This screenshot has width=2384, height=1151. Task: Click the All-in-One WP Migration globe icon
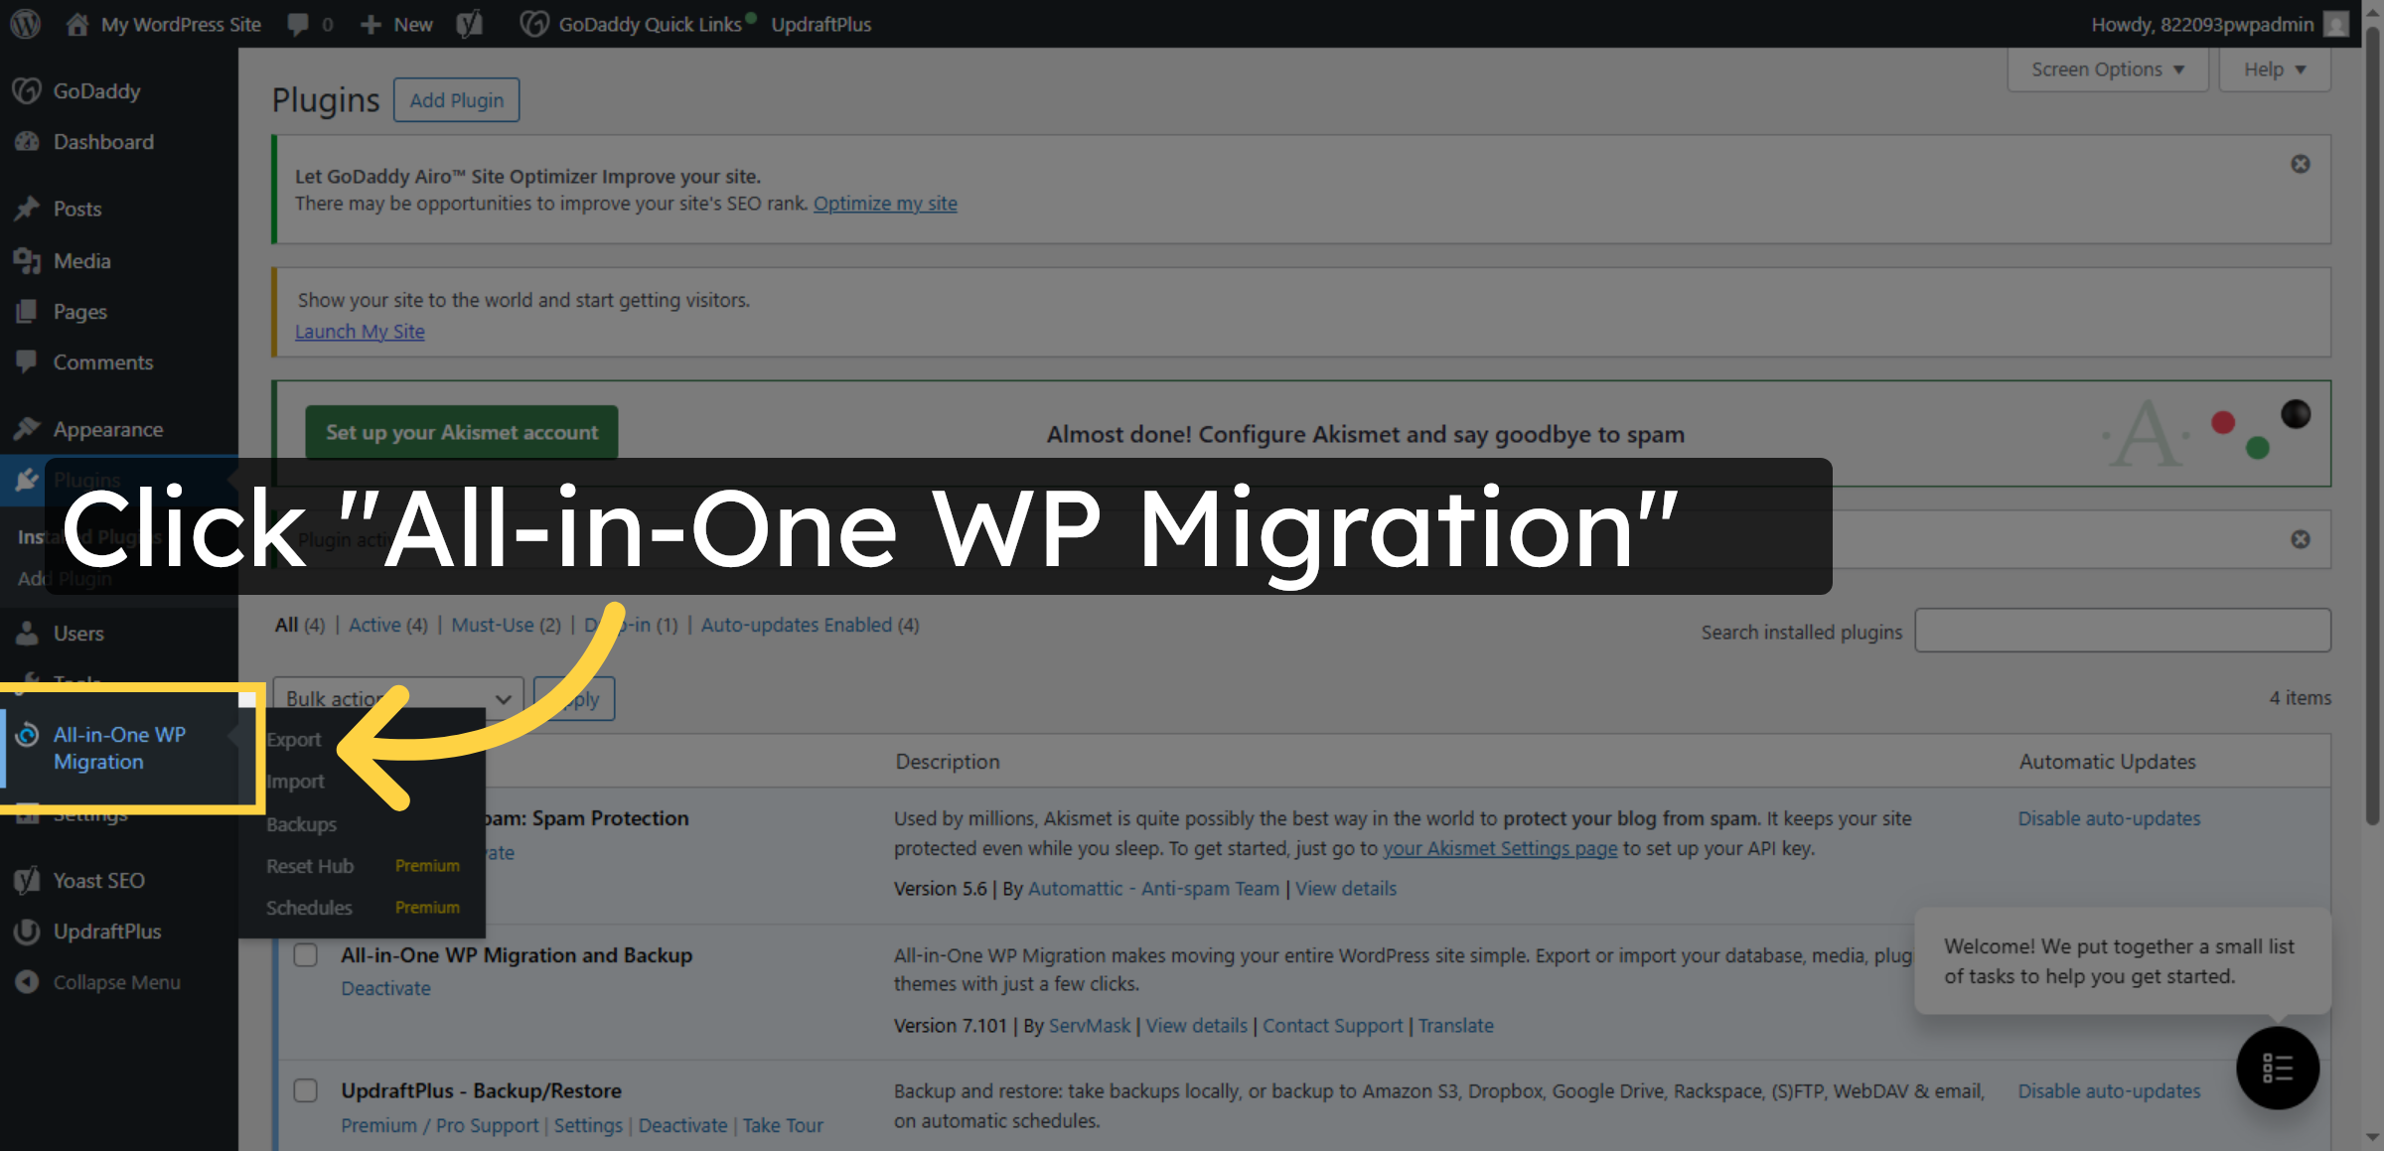pyautogui.click(x=26, y=736)
